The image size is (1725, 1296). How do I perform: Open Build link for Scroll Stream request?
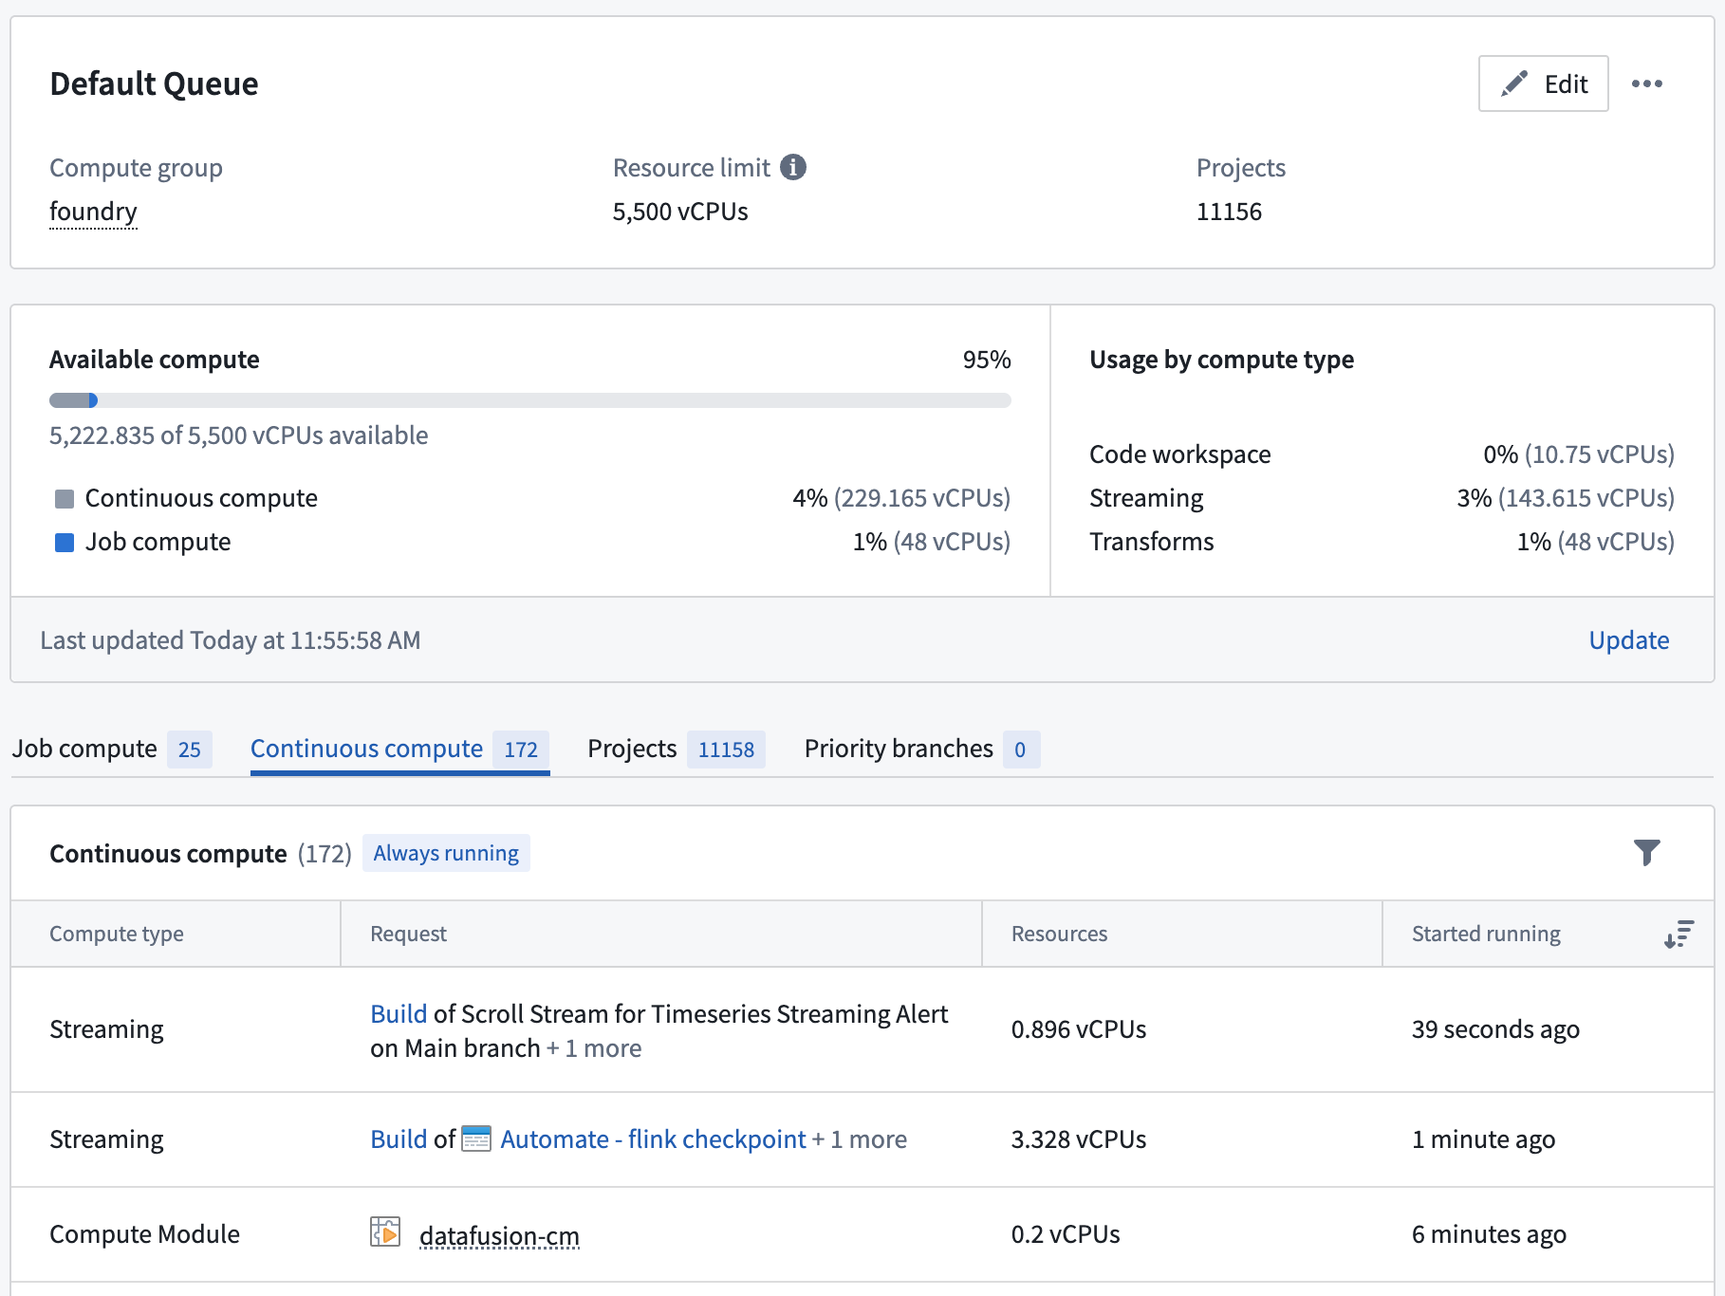click(399, 1014)
